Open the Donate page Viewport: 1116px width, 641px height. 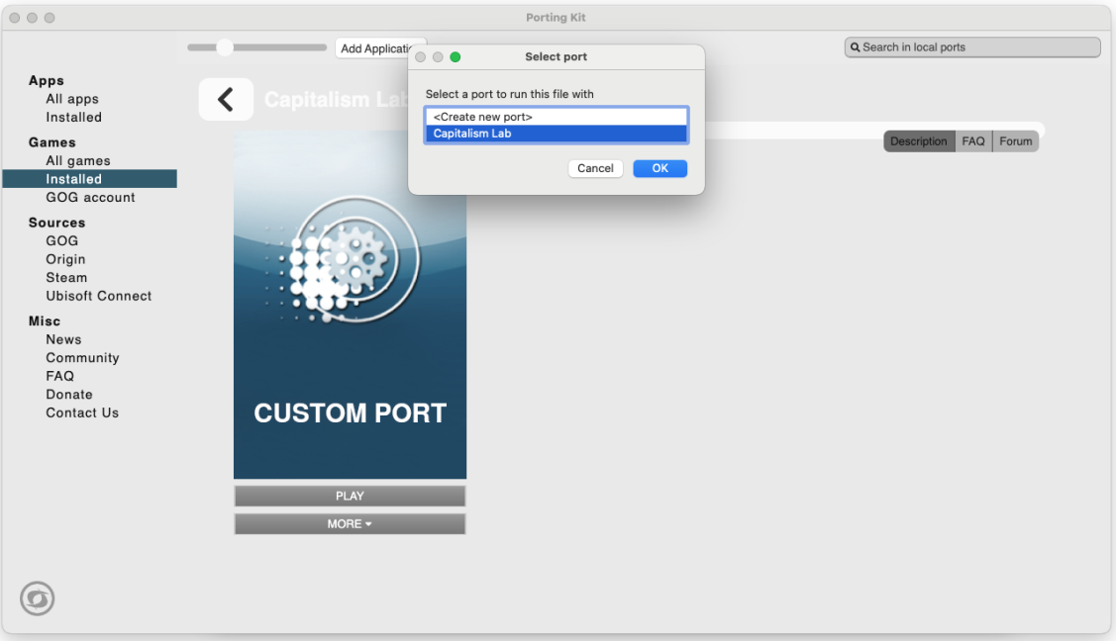[x=69, y=395]
